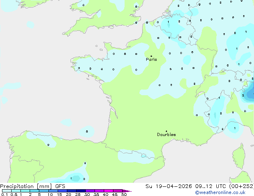This screenshot has height=196, width=254.
Task: Click the 0.1 legend scale value
Action: (x=4, y=194)
